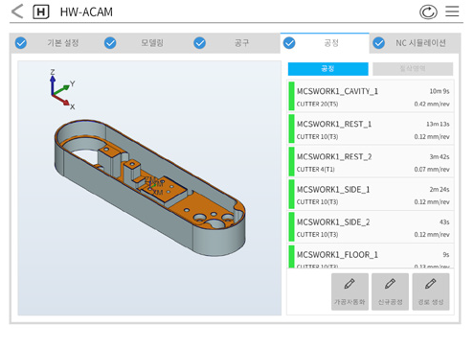Click the 경로 생성 pencil button
The height and width of the screenshot is (350, 474).
(431, 292)
